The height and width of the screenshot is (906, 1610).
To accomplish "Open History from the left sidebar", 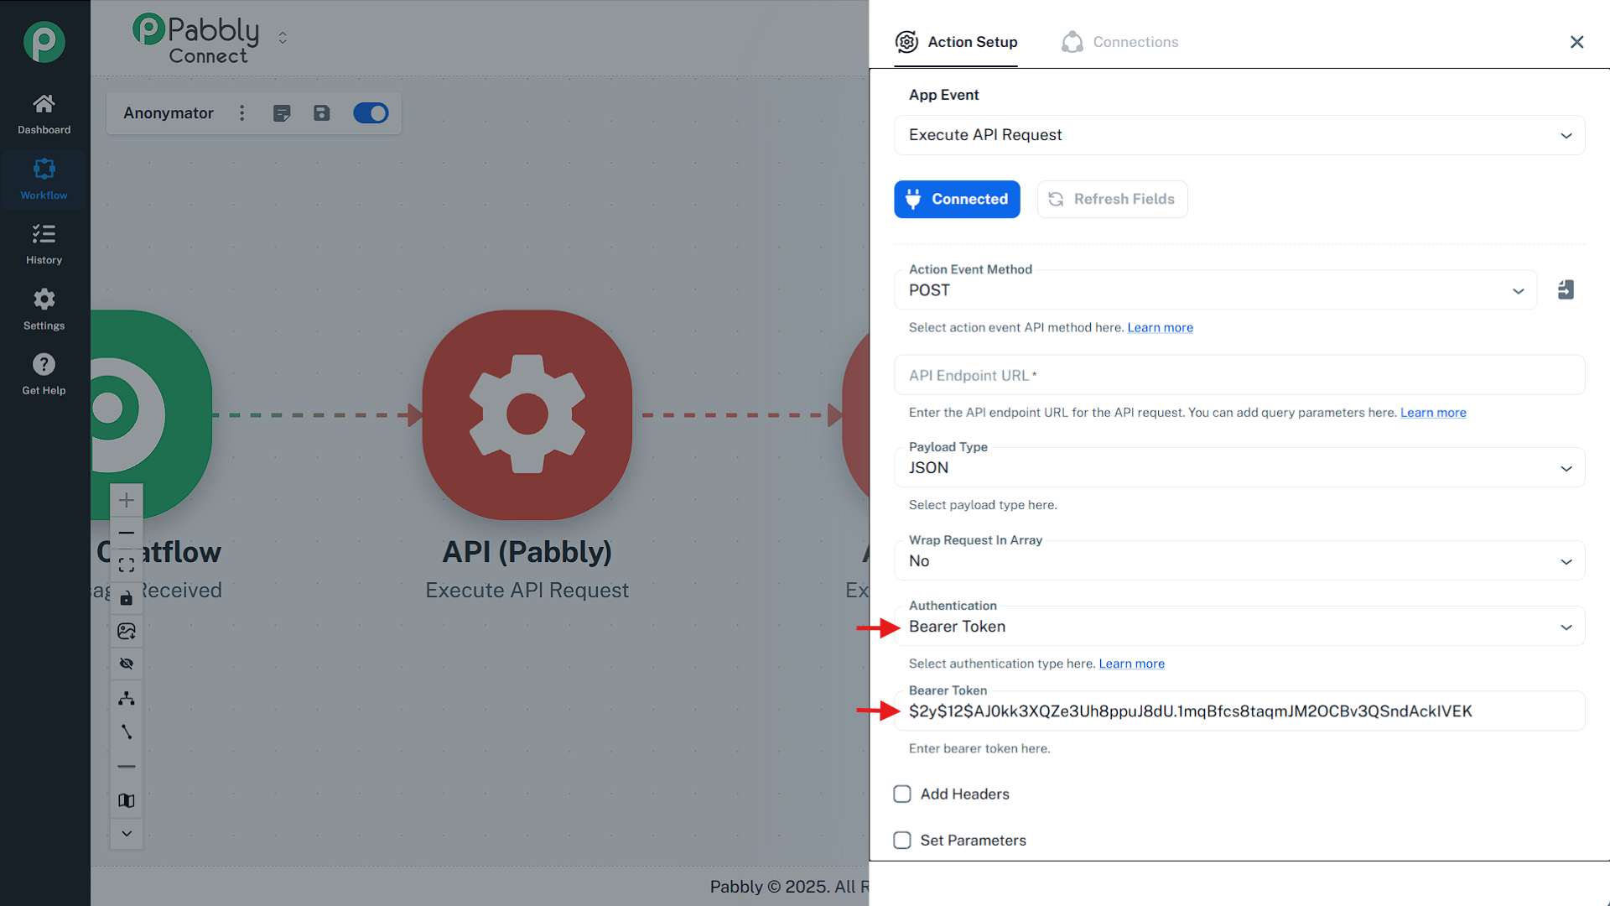I will (44, 243).
